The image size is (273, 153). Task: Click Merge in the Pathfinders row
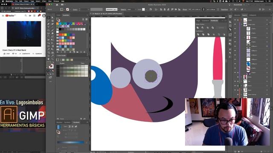click(x=209, y=34)
